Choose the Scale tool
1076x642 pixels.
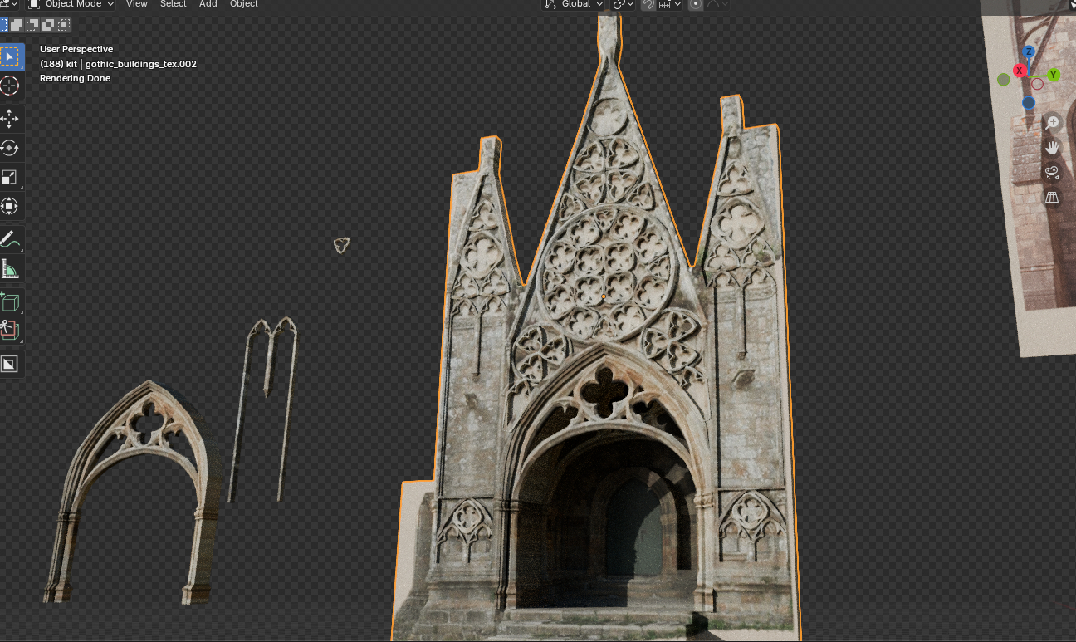click(10, 177)
